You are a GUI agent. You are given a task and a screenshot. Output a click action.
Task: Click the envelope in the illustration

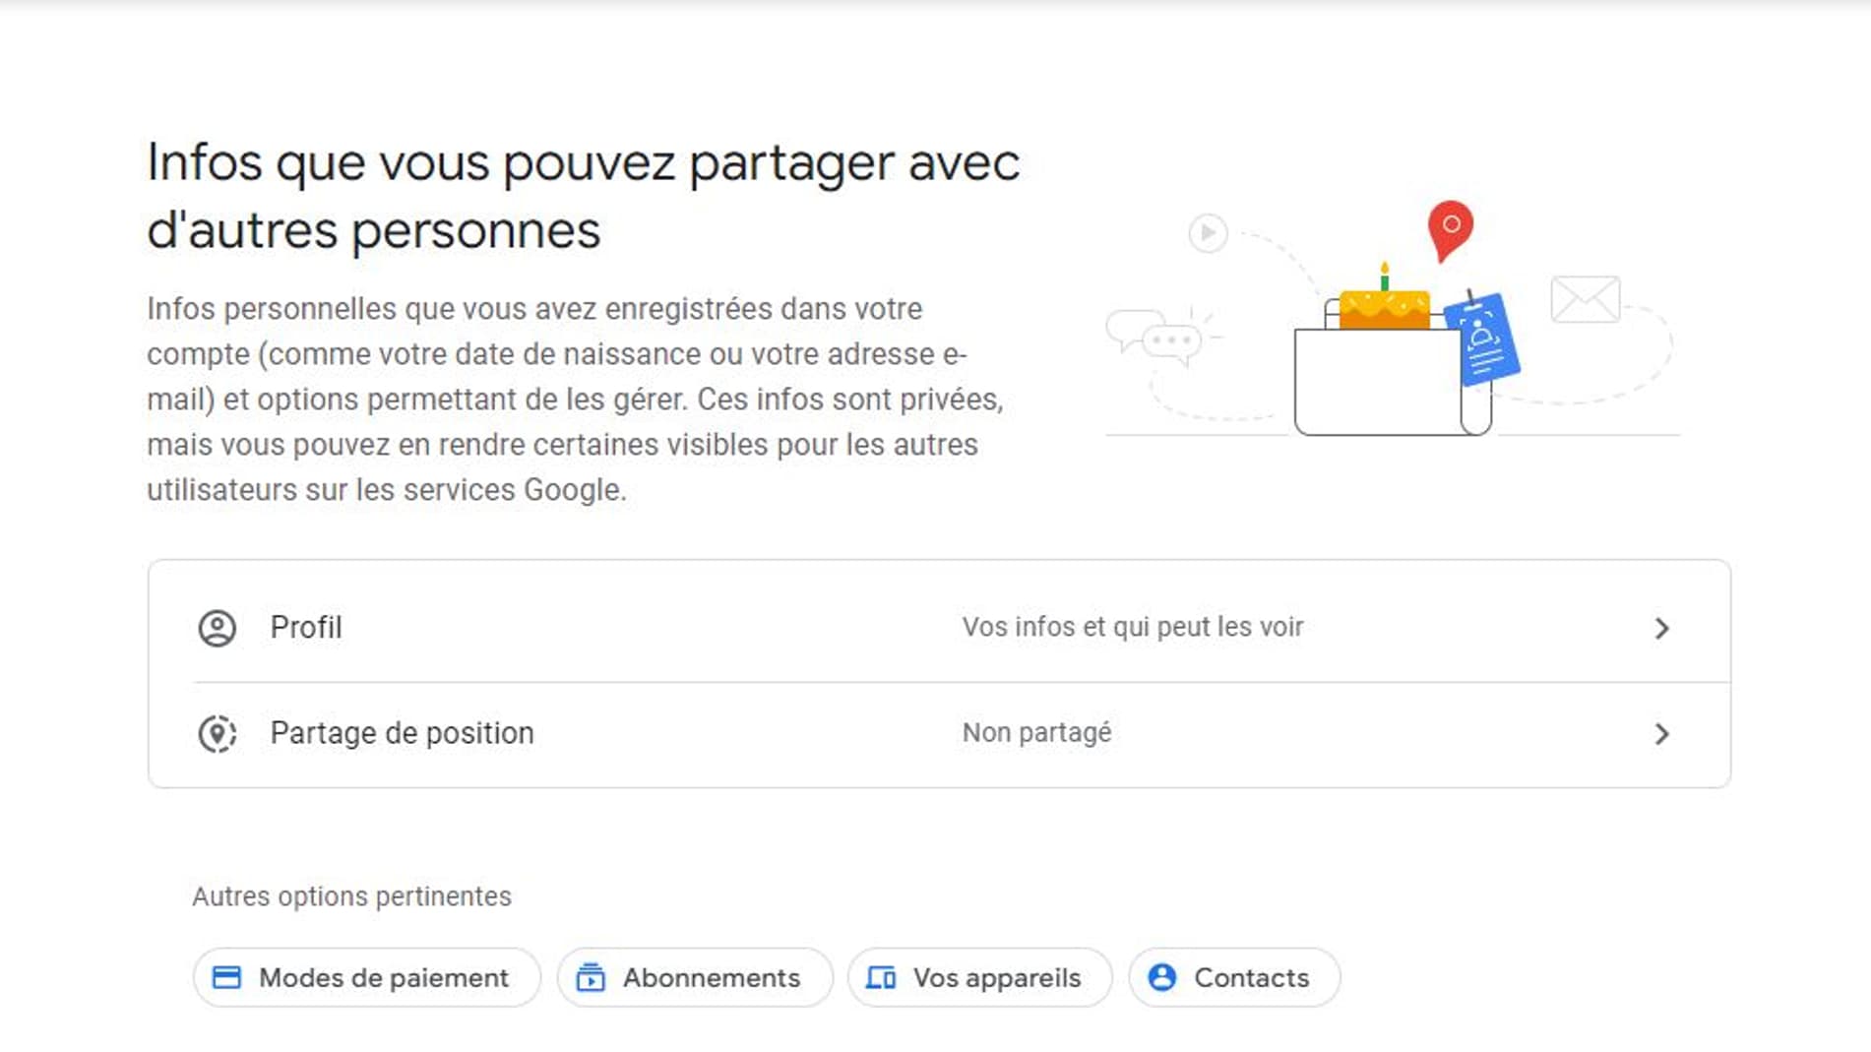coord(1585,300)
